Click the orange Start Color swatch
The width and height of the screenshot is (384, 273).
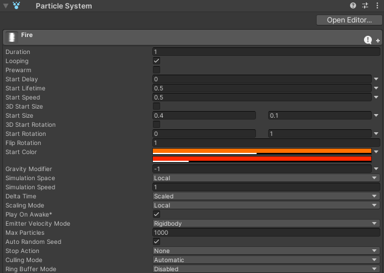[261, 151]
